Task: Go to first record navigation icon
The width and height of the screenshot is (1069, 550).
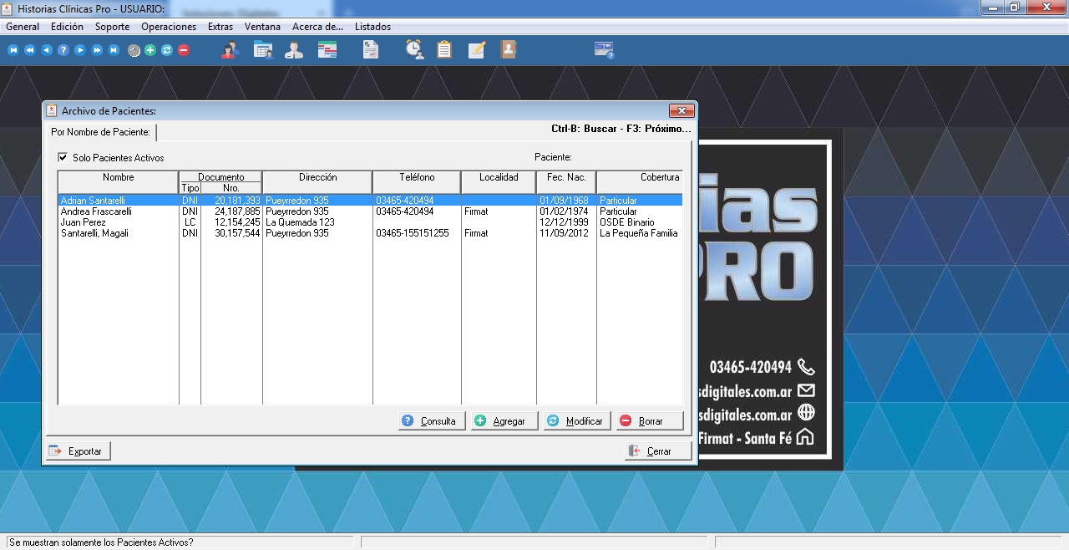Action: (x=13, y=50)
